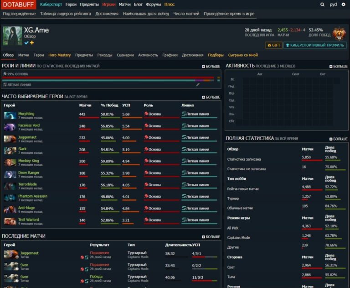Expand Больше in Полная статистика
The image size is (350, 288).
tap(339, 139)
